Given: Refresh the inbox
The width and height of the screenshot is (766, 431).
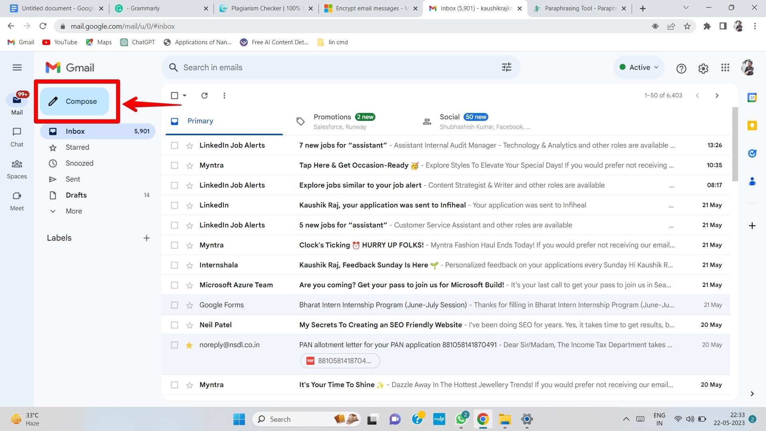Looking at the screenshot, I should [204, 95].
